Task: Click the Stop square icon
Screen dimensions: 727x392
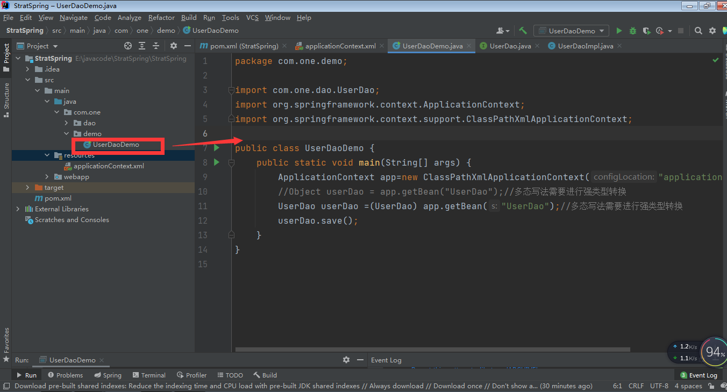Action: pos(681,31)
